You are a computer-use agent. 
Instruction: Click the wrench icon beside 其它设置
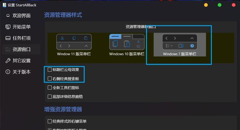coord(8,60)
